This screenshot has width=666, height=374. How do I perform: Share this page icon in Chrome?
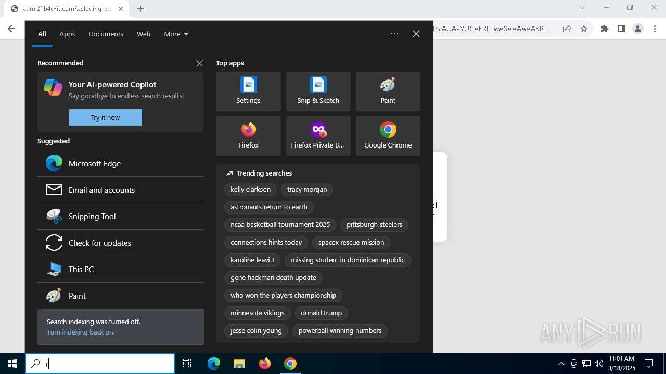pos(567,29)
